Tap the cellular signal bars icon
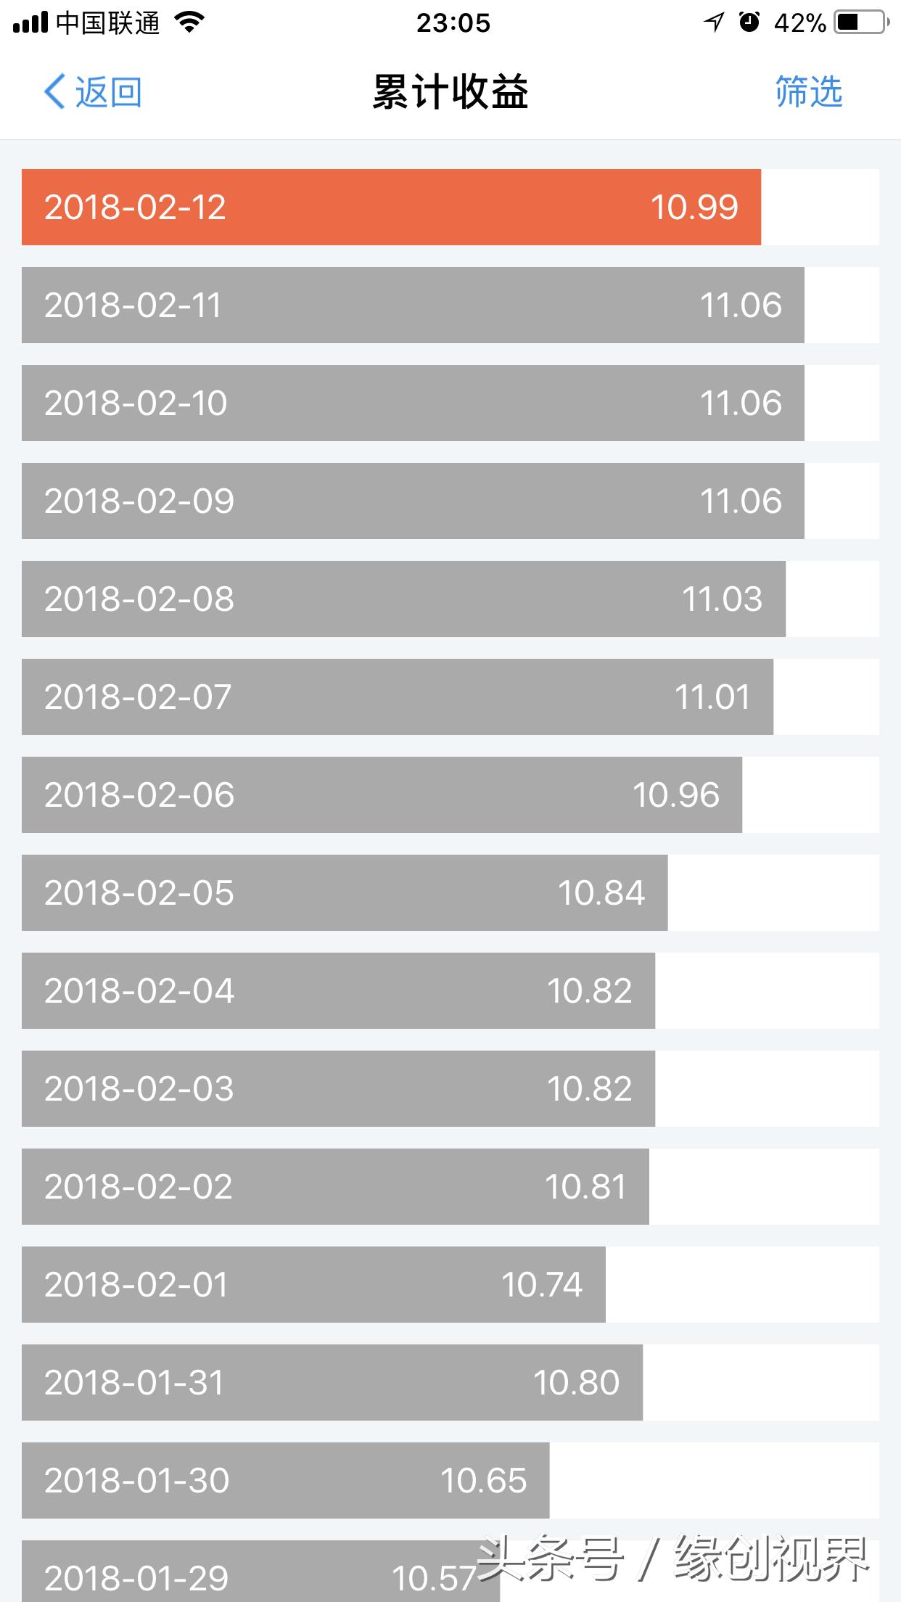 pos(29,22)
